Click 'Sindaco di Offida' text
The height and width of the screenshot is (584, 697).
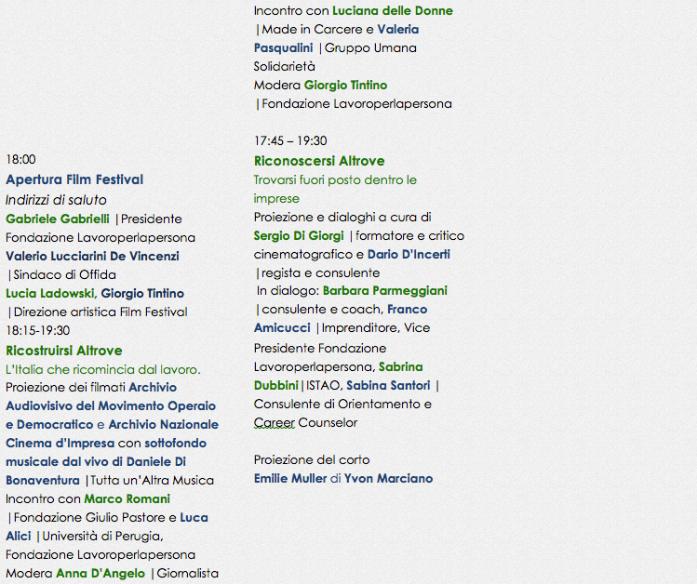65,275
